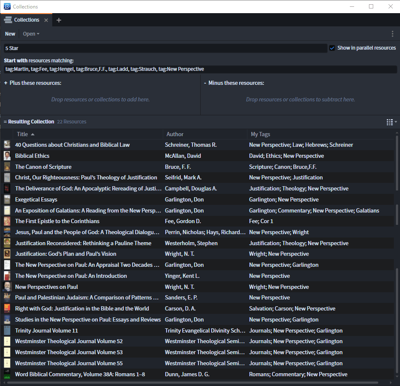
Task: Click cover thumbnail of Justification: God's Plan
Action: click(7, 254)
